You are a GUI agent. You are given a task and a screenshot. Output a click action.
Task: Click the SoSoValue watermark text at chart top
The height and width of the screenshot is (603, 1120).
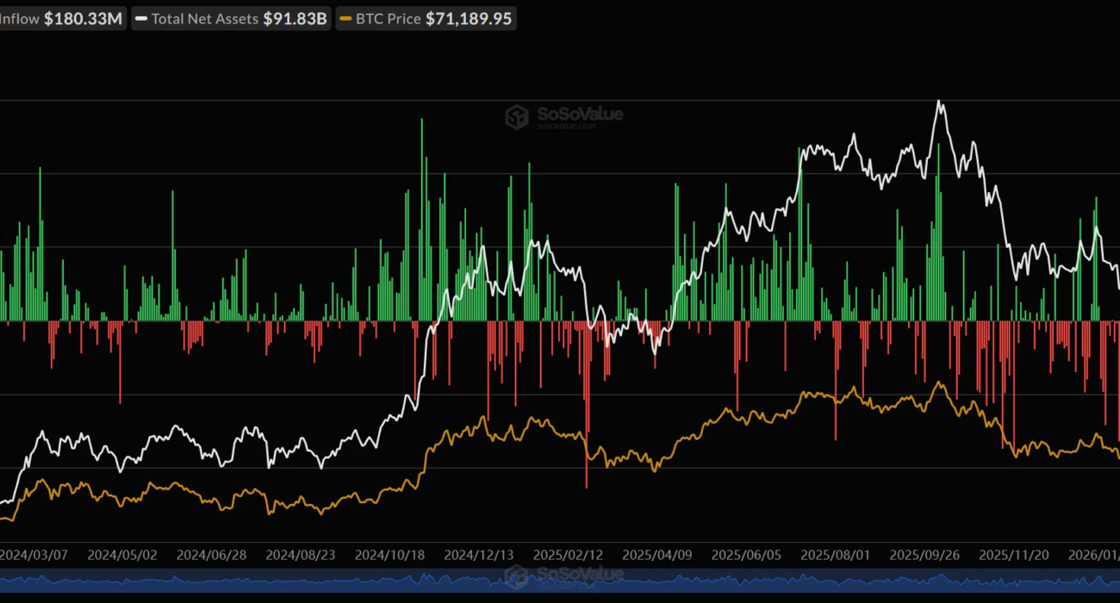pos(578,115)
